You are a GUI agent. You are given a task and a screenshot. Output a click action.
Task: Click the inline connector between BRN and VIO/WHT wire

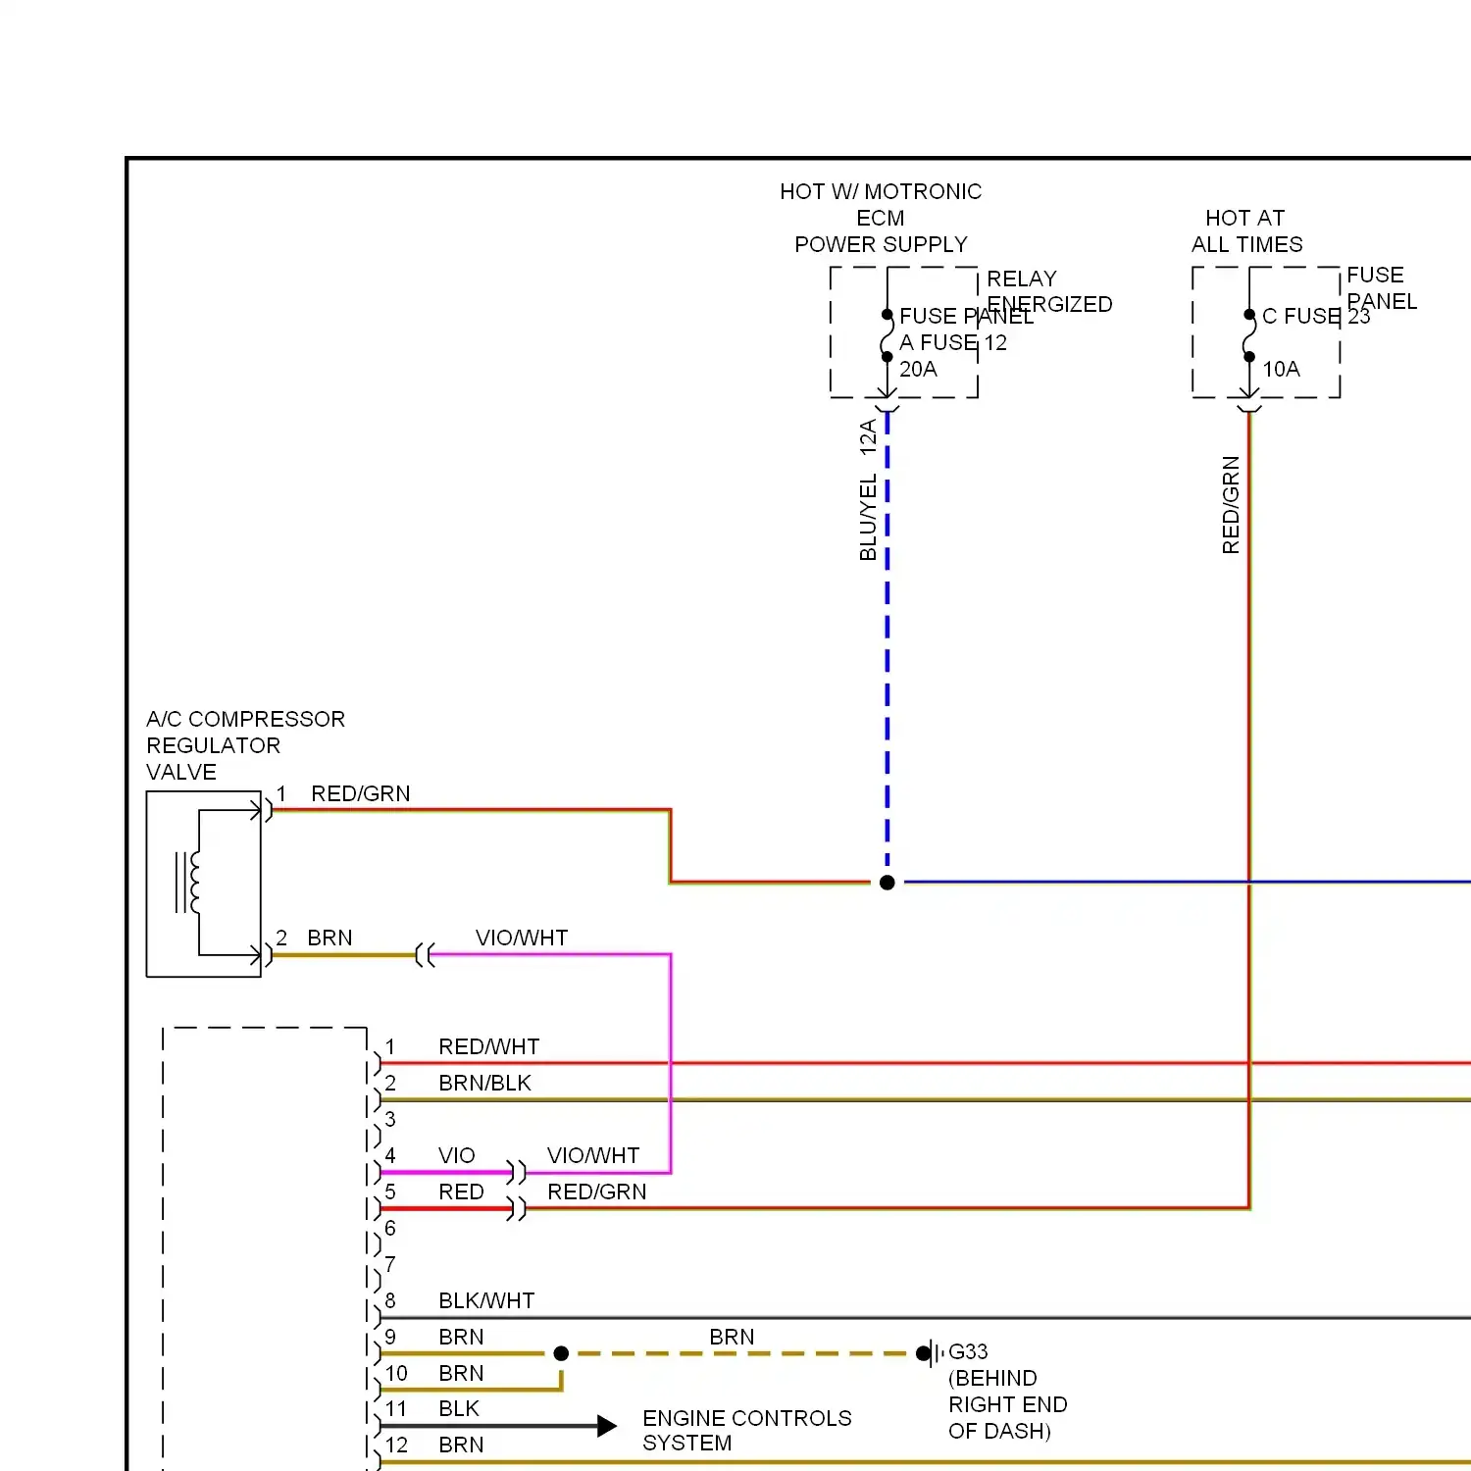[x=425, y=954]
